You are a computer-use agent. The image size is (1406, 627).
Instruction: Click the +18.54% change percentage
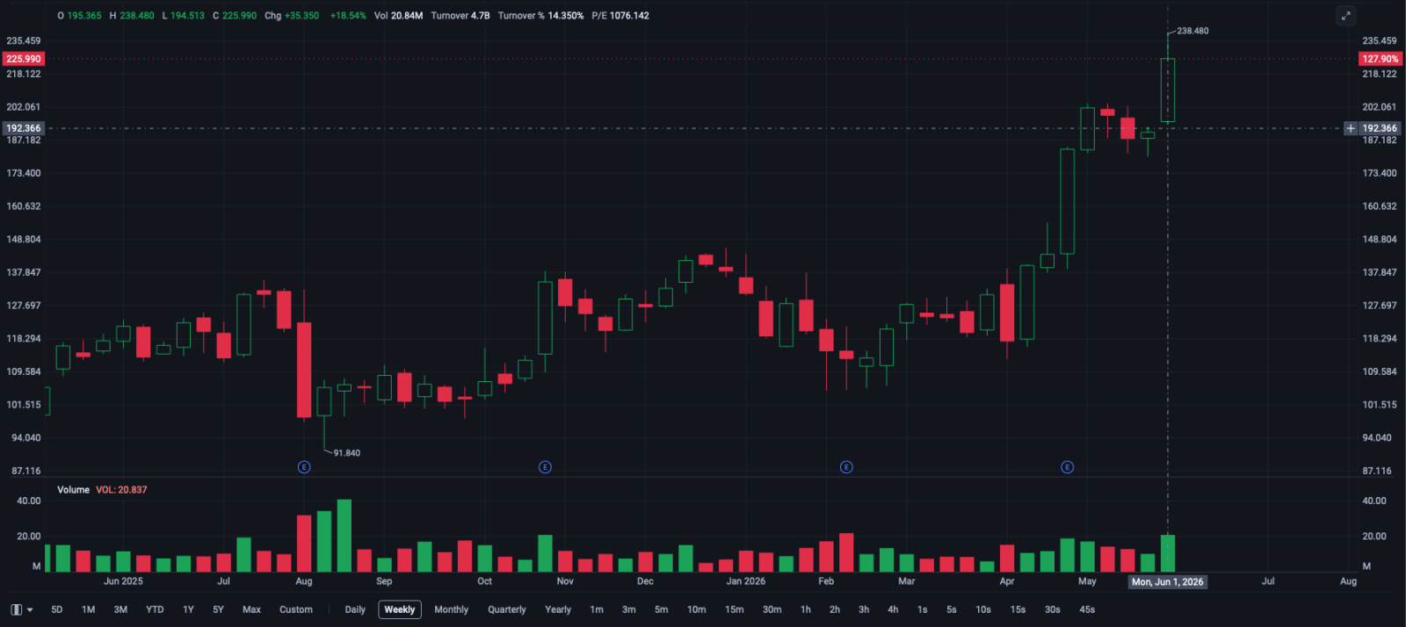click(348, 16)
